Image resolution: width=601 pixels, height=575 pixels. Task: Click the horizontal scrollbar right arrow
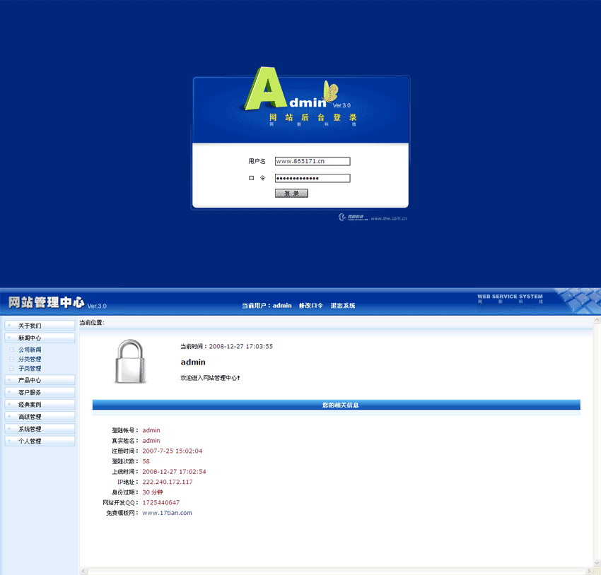coord(588,571)
